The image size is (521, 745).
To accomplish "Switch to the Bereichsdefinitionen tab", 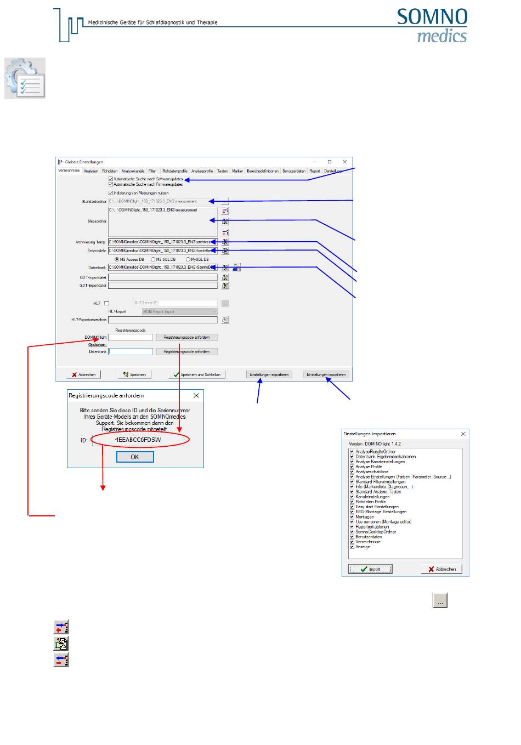I will [x=263, y=171].
